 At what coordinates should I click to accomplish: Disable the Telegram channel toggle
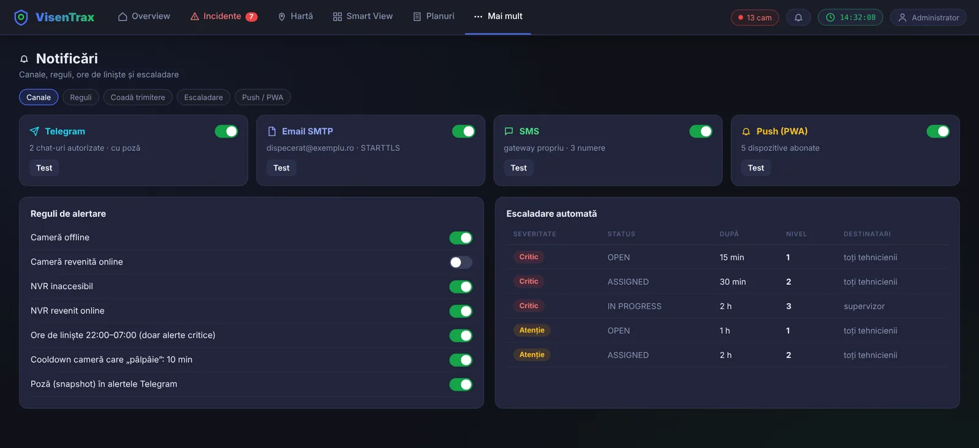coord(226,131)
